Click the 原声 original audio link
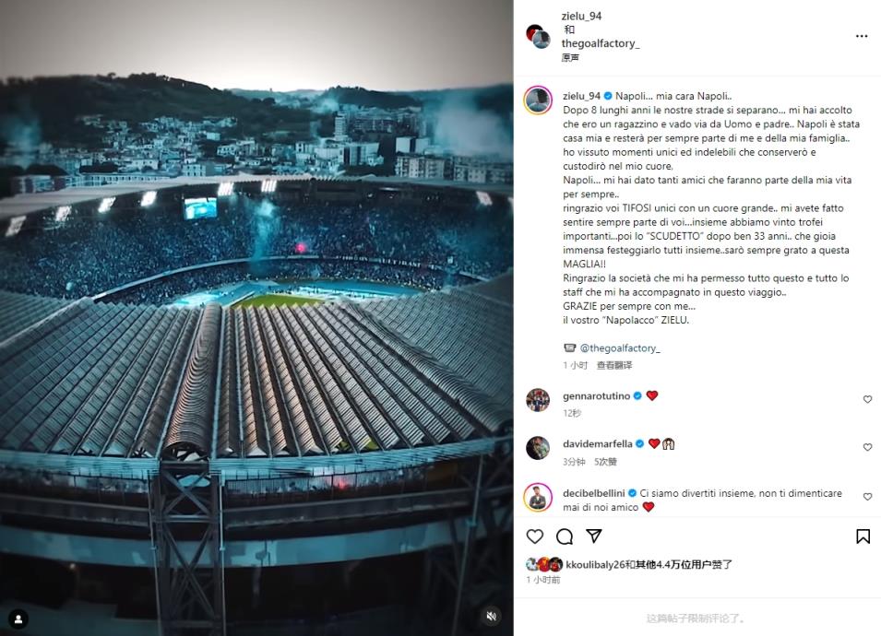 tap(570, 58)
